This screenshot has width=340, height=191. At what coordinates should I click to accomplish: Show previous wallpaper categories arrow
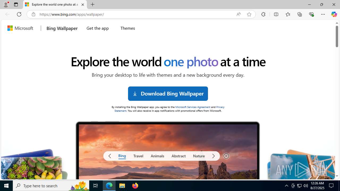tap(109, 156)
